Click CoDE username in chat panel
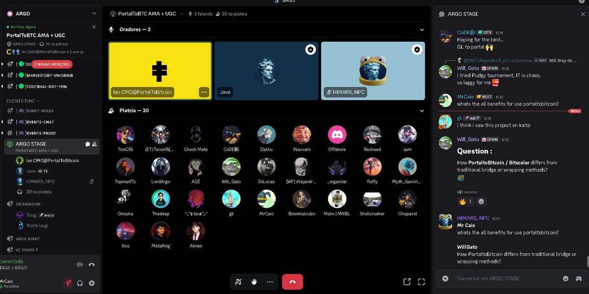Image resolution: width=589 pixels, height=294 pixels. pos(466,32)
